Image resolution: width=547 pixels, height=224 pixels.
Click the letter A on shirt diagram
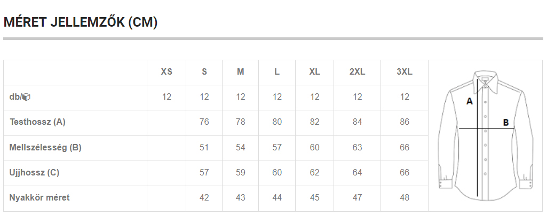click(470, 101)
